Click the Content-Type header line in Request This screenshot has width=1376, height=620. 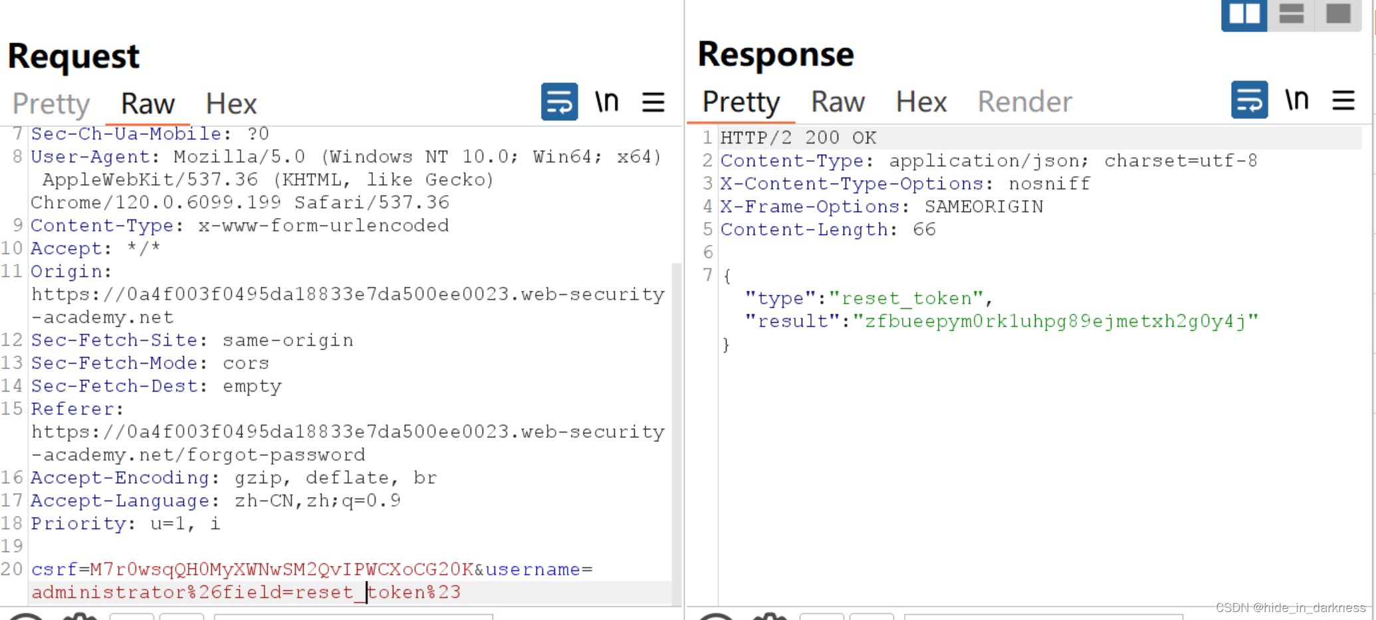pos(240,225)
